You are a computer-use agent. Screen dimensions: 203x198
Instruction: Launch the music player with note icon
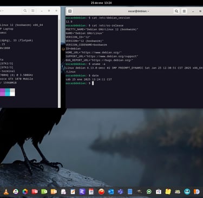click(16, 192)
